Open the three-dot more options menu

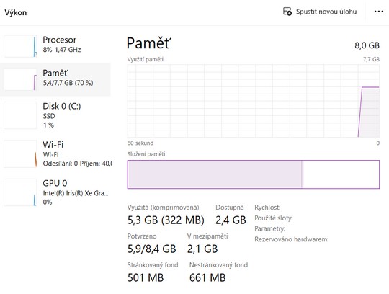[x=379, y=12]
